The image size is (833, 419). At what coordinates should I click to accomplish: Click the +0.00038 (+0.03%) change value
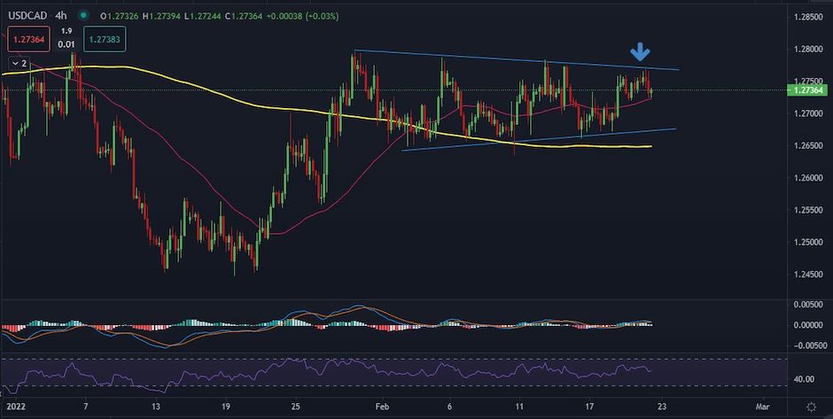[302, 17]
